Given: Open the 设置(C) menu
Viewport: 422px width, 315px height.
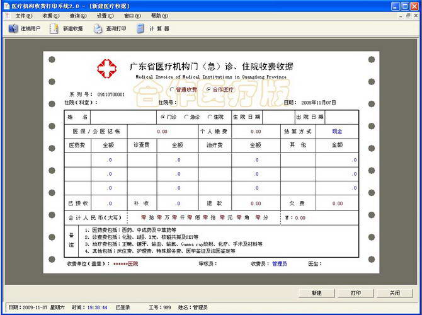Looking at the screenshot, I should click(105, 16).
